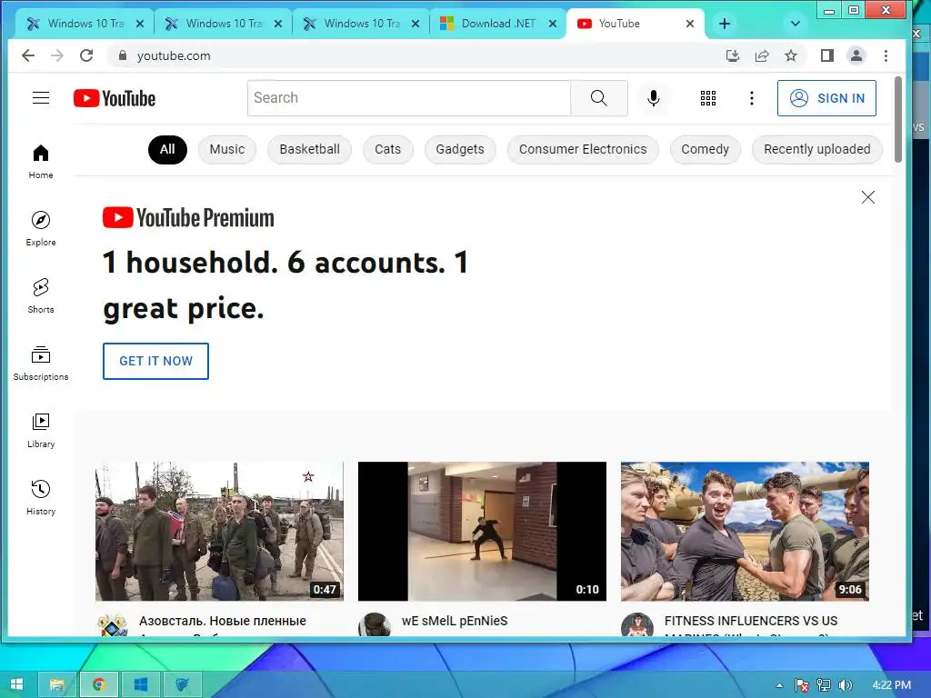Click the Азовсталь. Новые пленные title
This screenshot has height=698, width=931.
(x=223, y=621)
